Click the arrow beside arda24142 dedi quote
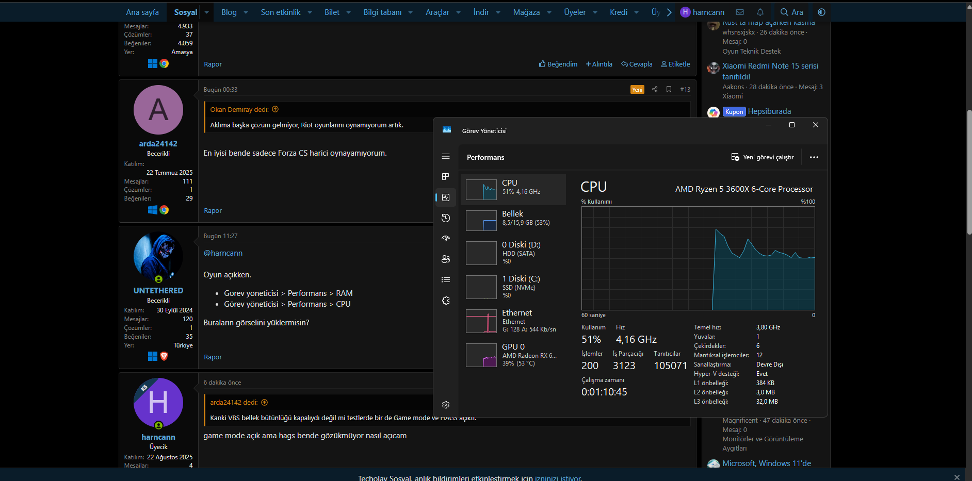The width and height of the screenshot is (972, 481). click(x=265, y=403)
